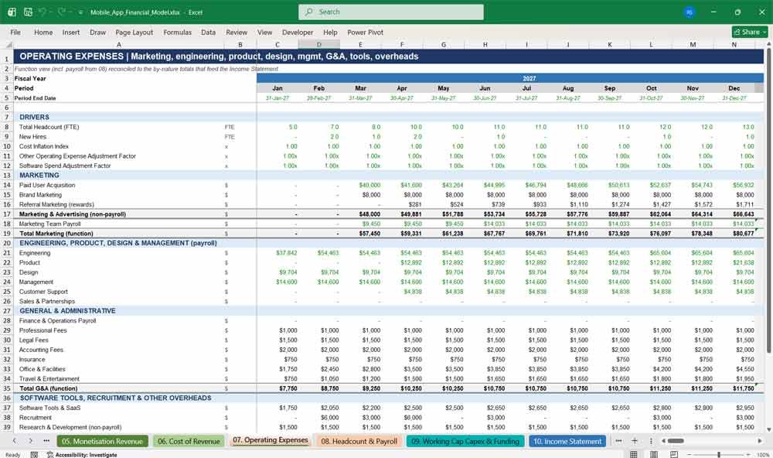Click the 100% zoom level
773x458 pixels.
763,455
